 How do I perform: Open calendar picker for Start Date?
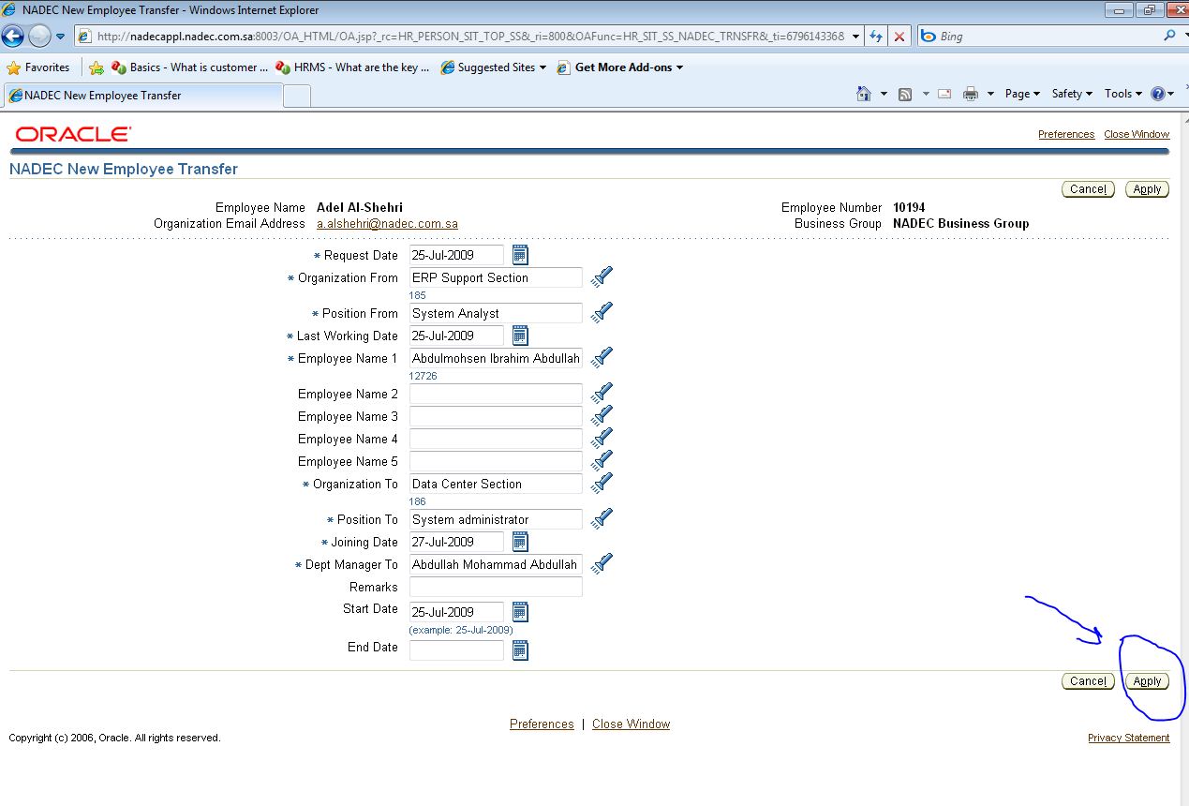[x=521, y=612]
